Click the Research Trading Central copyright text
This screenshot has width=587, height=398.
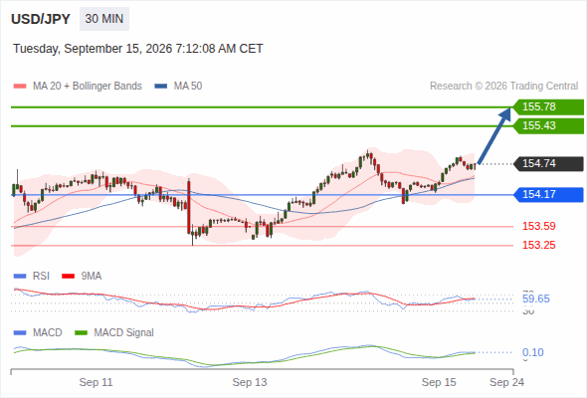[x=503, y=87]
